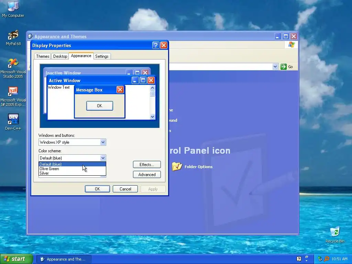This screenshot has width=352, height=264.
Task: Click the preview Message Box OK button
Action: click(100, 106)
